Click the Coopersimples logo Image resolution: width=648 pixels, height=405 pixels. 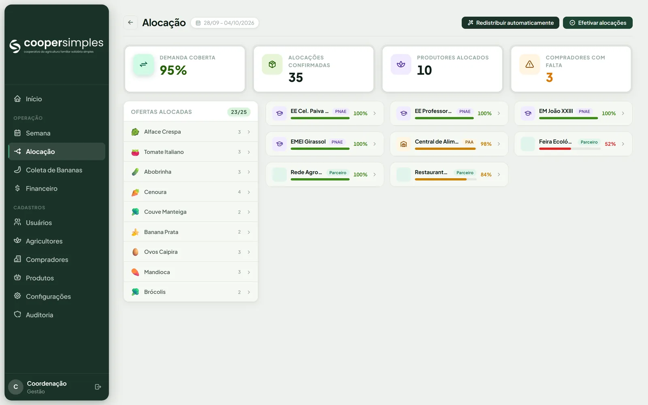point(56,45)
